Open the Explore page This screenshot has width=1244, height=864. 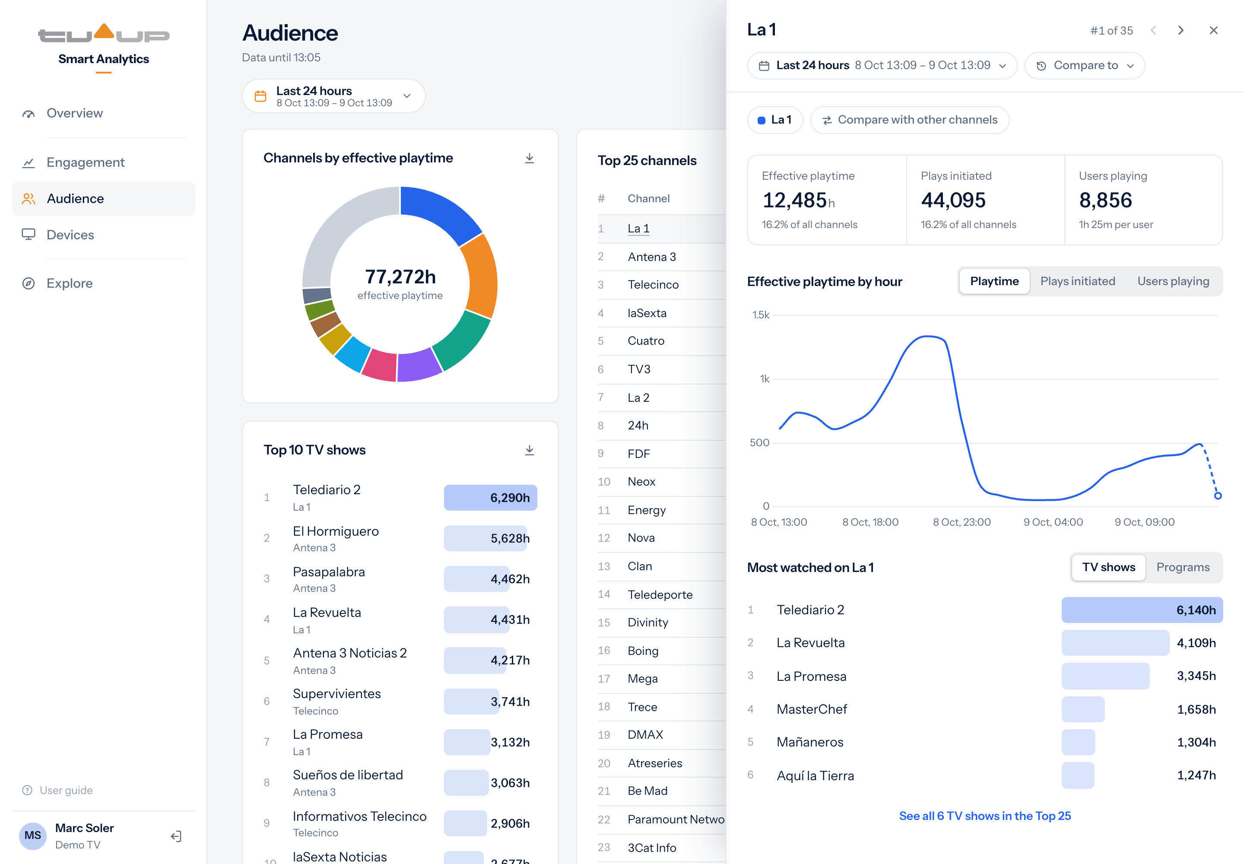103,283
